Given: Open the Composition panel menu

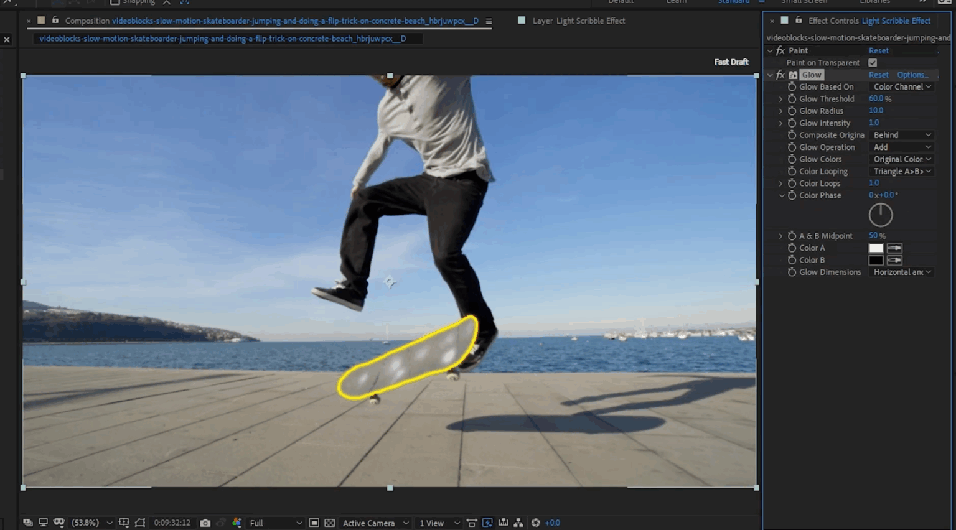Looking at the screenshot, I should tap(489, 21).
